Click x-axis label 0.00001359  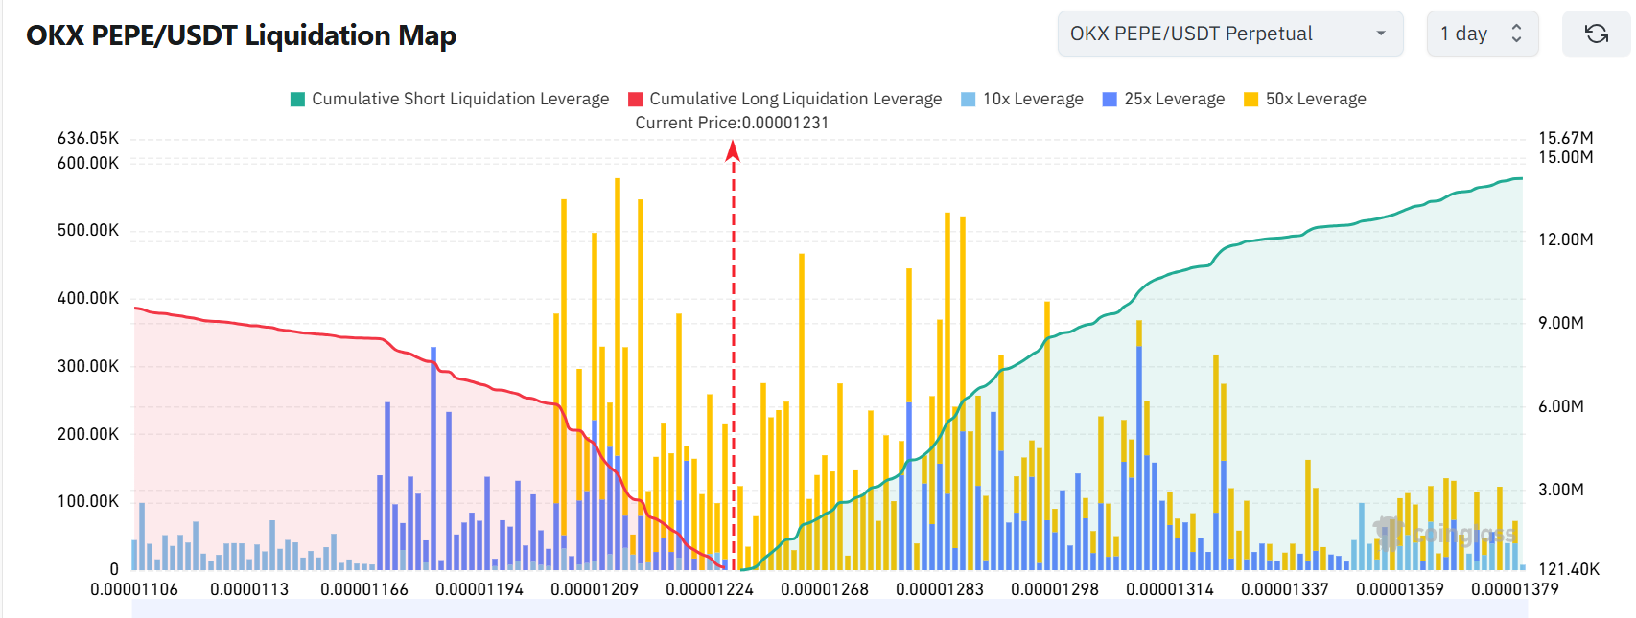tap(1400, 589)
